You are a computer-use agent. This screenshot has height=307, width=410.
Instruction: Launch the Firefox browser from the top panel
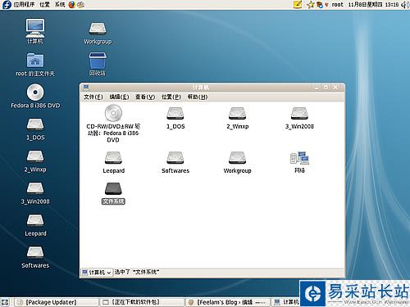tap(72, 4)
